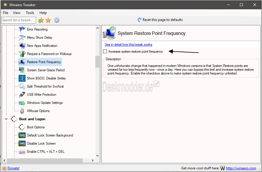Viewport: 262px width, 172px height.
Task: Click the Error Reporting flag icon
Action: [22, 29]
